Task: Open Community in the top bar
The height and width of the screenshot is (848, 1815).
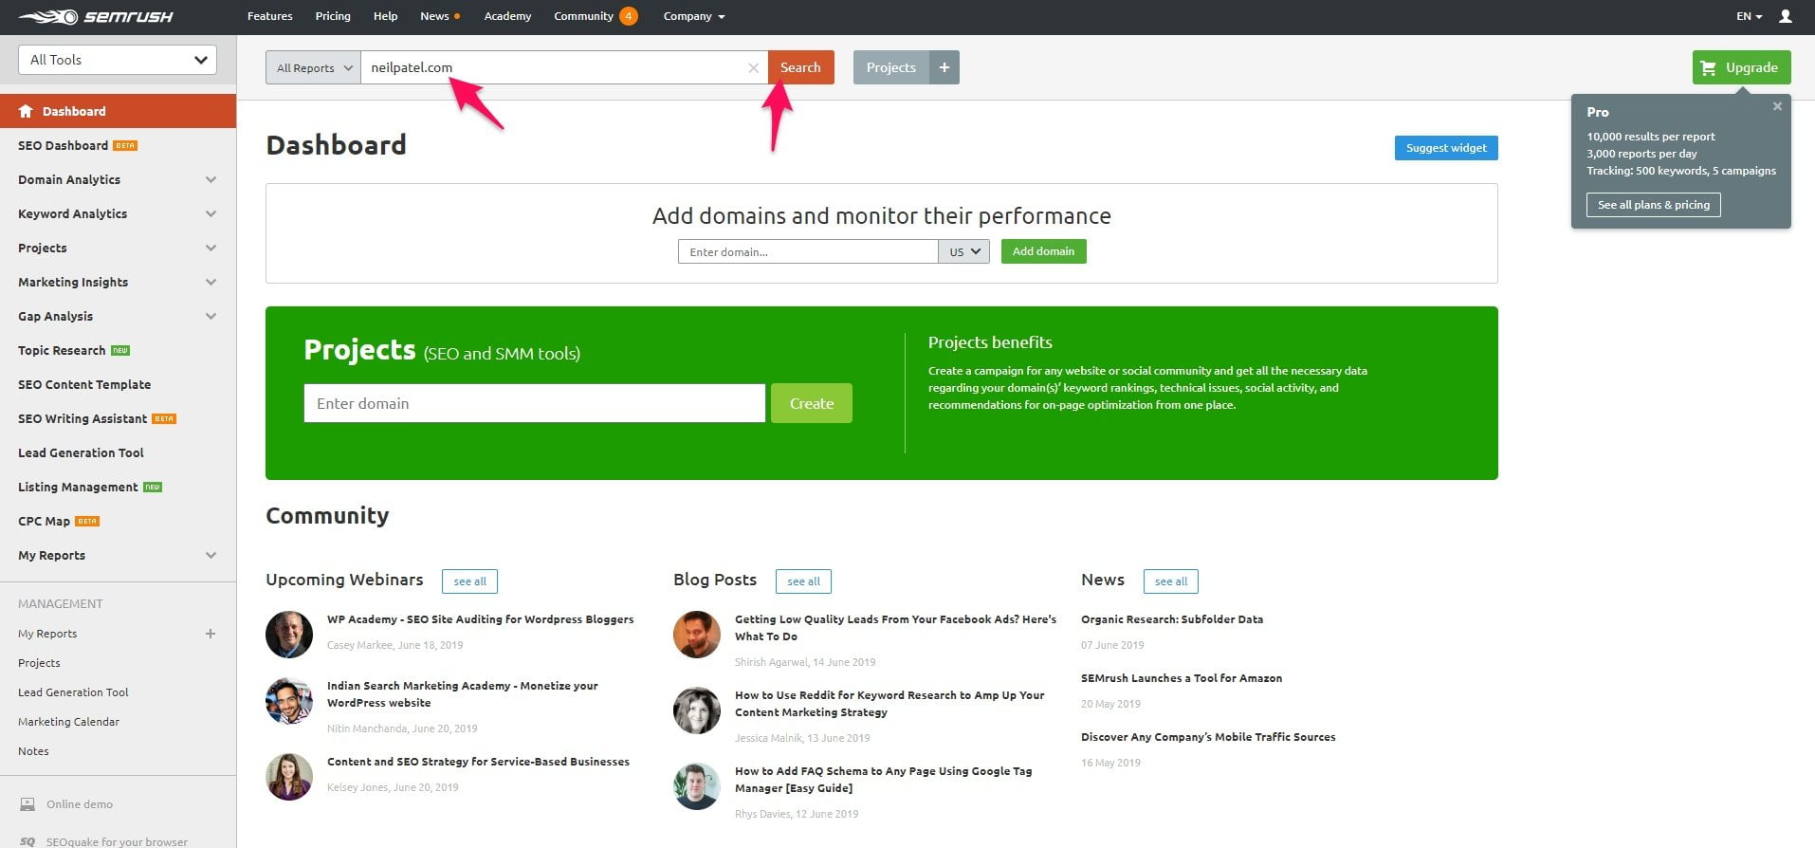Action: (583, 16)
